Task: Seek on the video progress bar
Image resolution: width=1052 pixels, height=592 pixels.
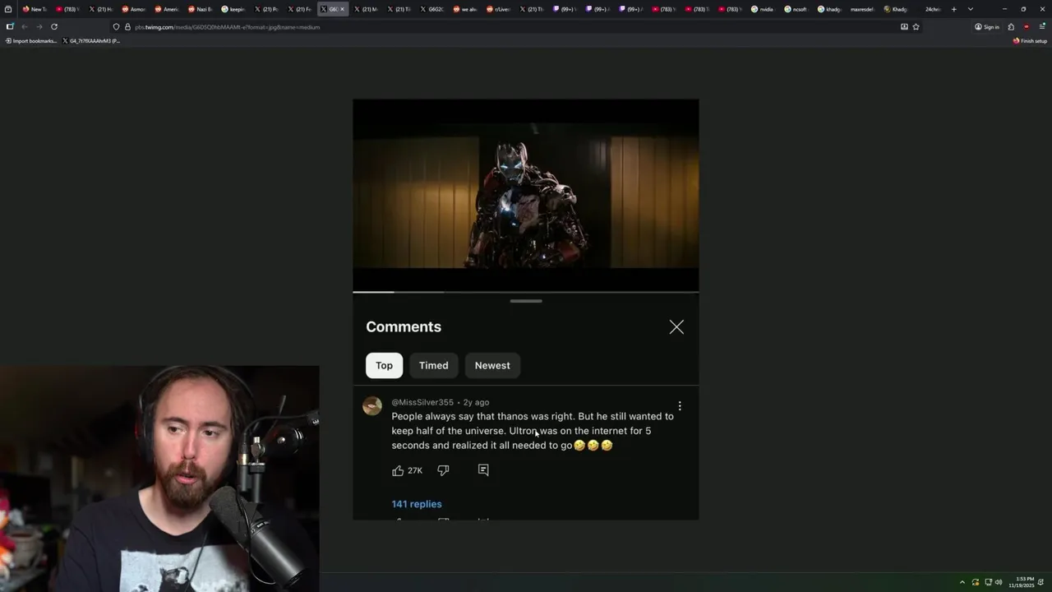Action: (526, 291)
